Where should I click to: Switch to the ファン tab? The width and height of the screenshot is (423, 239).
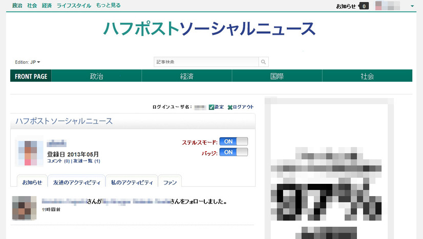(170, 181)
